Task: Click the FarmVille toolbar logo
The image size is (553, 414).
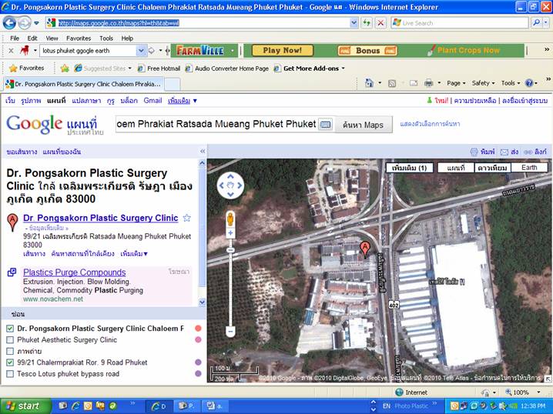Action: point(200,51)
